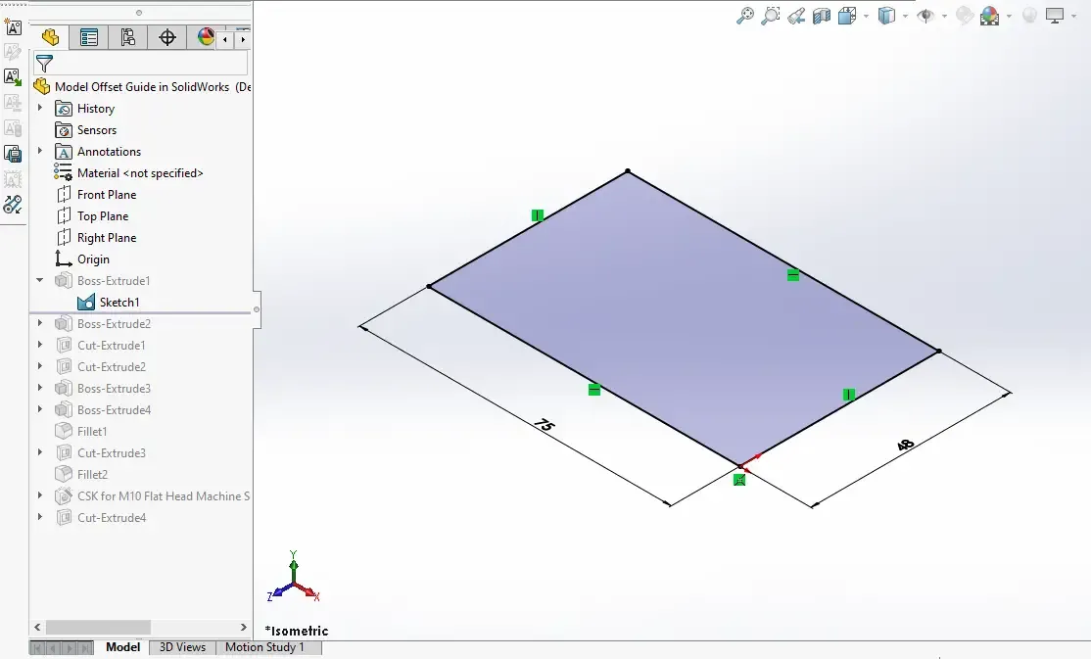Click the save/print annotation view icon

click(x=13, y=154)
